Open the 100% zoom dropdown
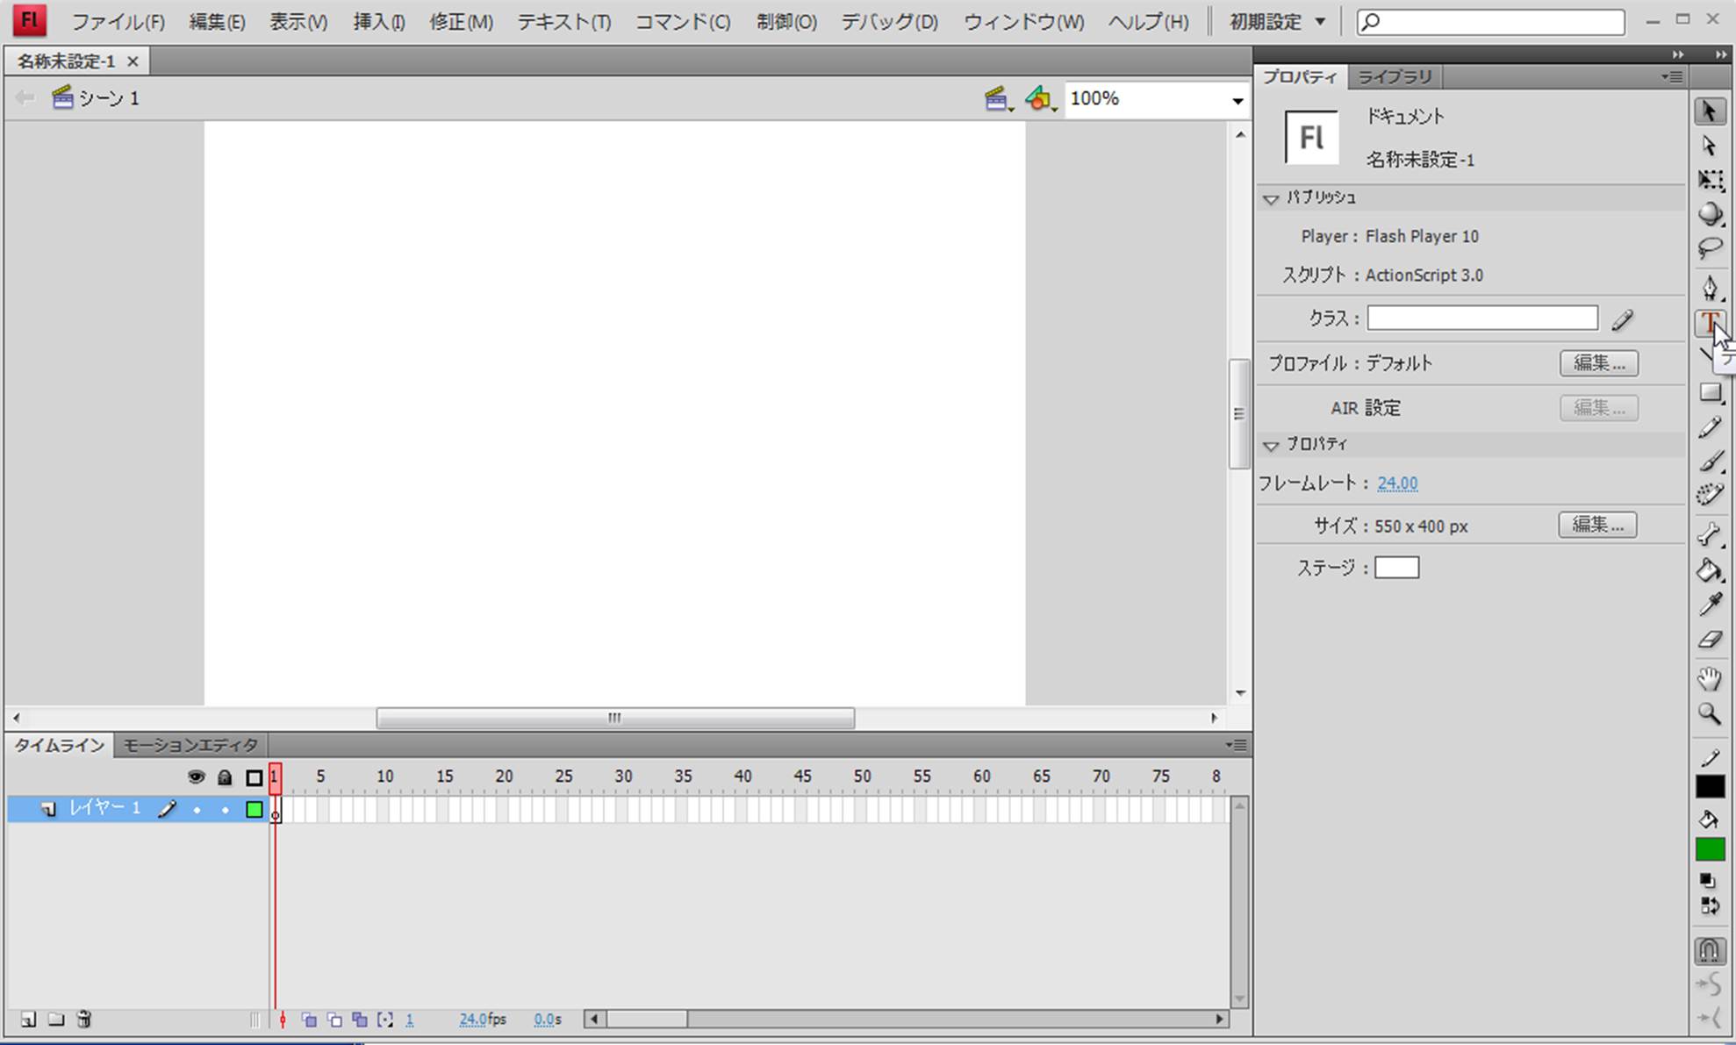 1237,100
